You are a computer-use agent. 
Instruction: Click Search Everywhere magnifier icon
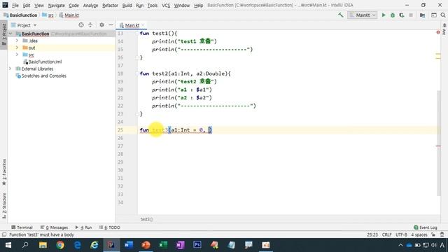[x=443, y=15]
